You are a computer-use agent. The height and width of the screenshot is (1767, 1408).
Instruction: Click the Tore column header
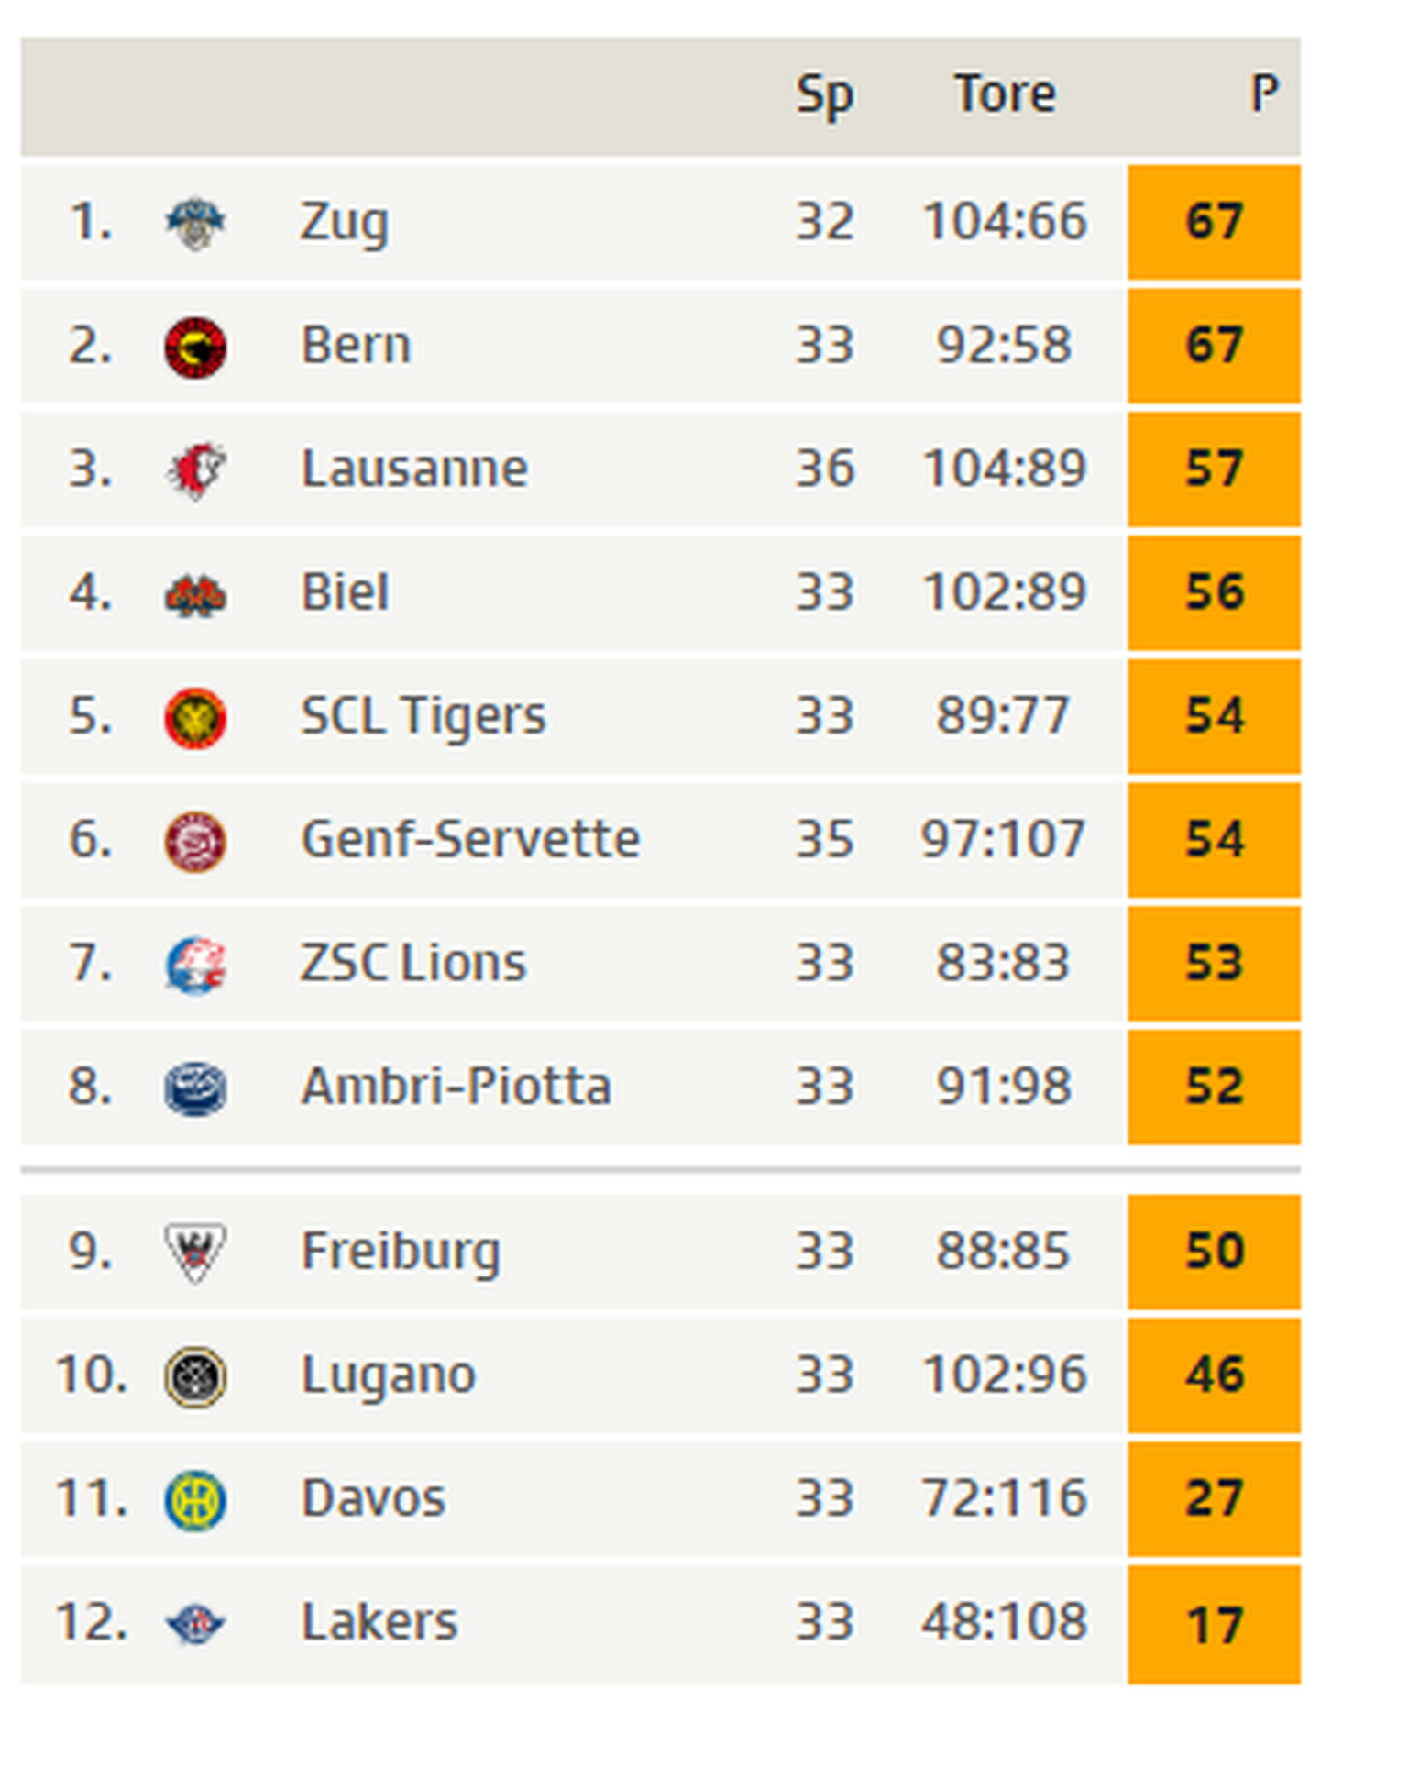pos(1005,95)
